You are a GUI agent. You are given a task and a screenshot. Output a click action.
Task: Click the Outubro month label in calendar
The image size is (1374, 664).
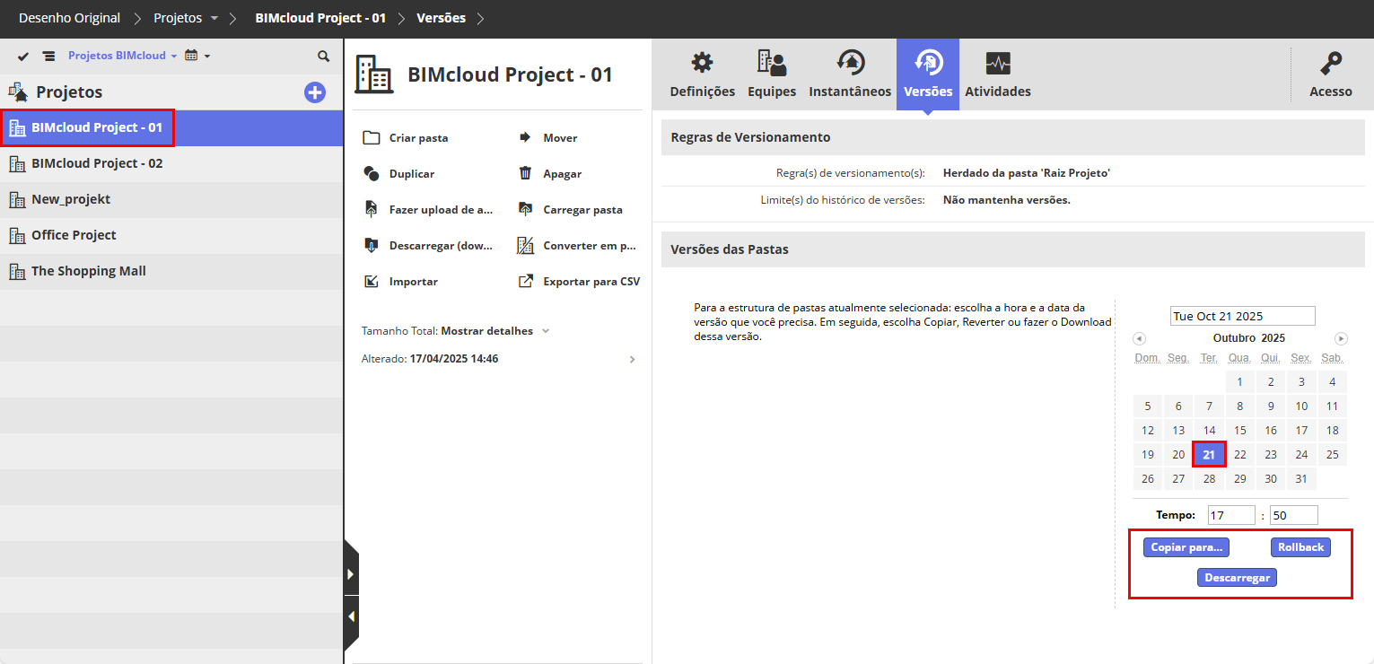pyautogui.click(x=1234, y=338)
